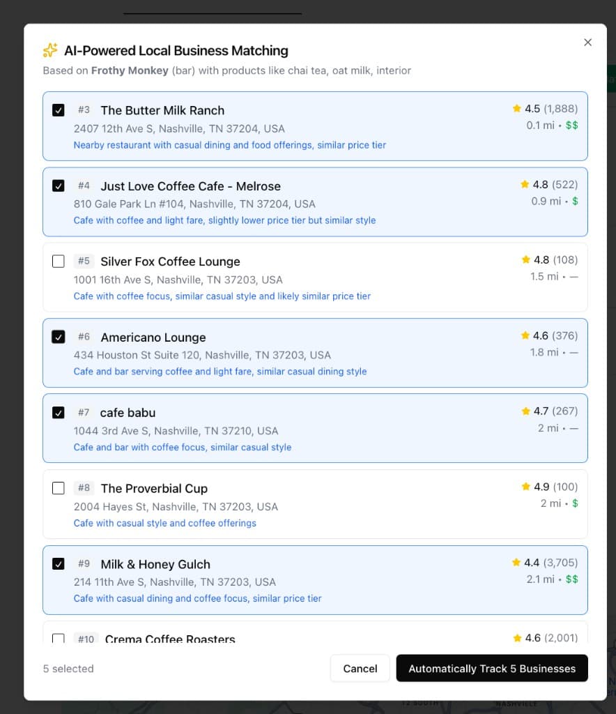Click 'slightly lower price tier' description
Viewport: 616px width, 714px height.
click(x=225, y=220)
